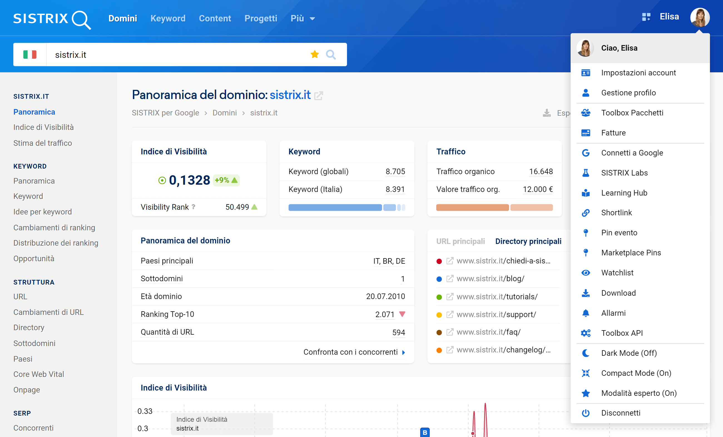This screenshot has height=437, width=723.
Task: Click the Traffico organico value 16.648
Action: pyautogui.click(x=541, y=171)
